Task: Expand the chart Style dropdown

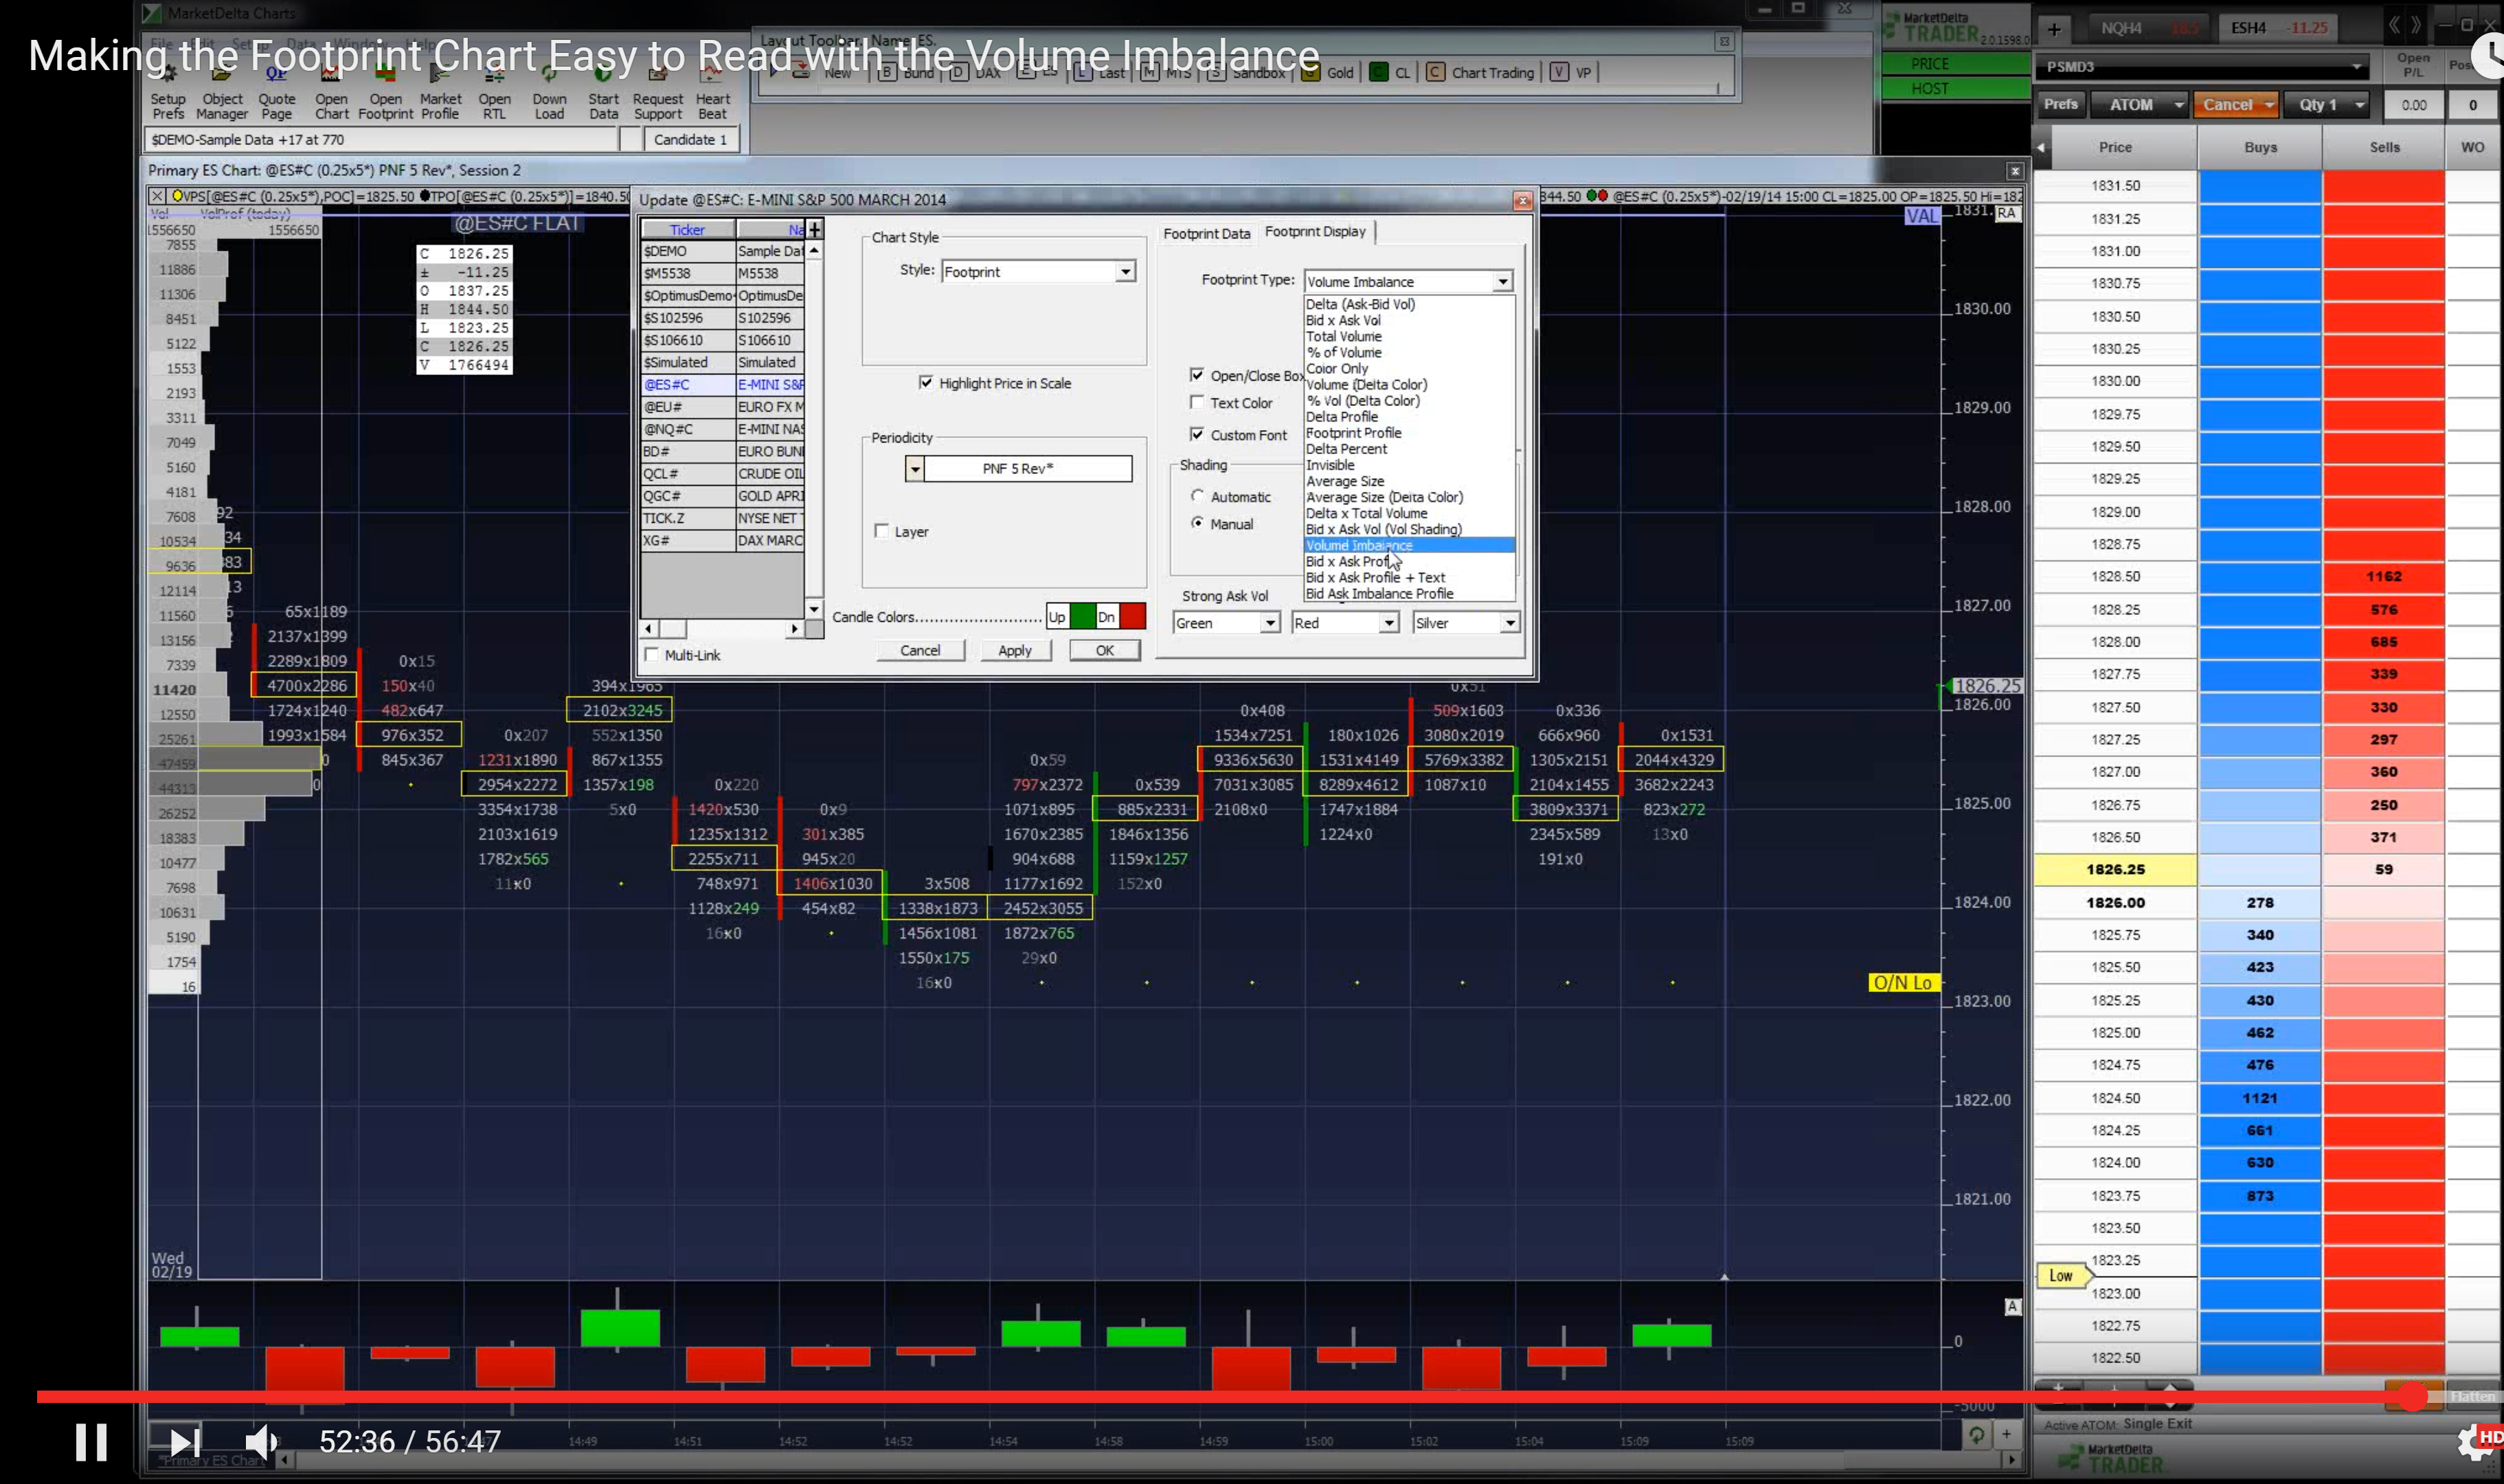Action: point(1125,272)
